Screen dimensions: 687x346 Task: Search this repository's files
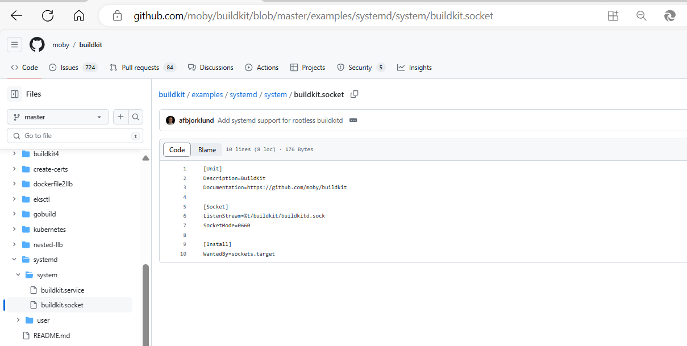click(x=136, y=117)
